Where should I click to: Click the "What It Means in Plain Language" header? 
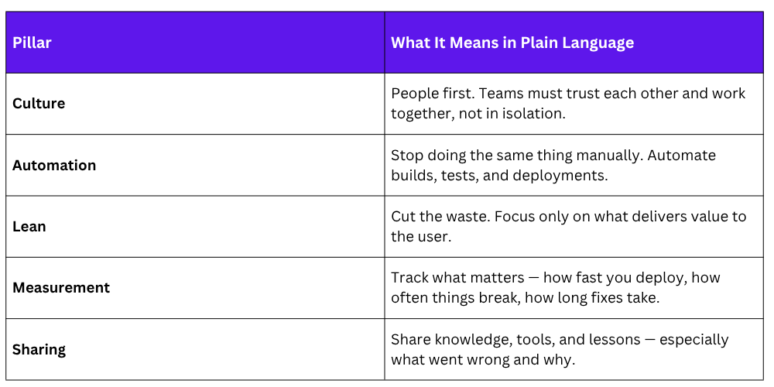click(x=512, y=43)
